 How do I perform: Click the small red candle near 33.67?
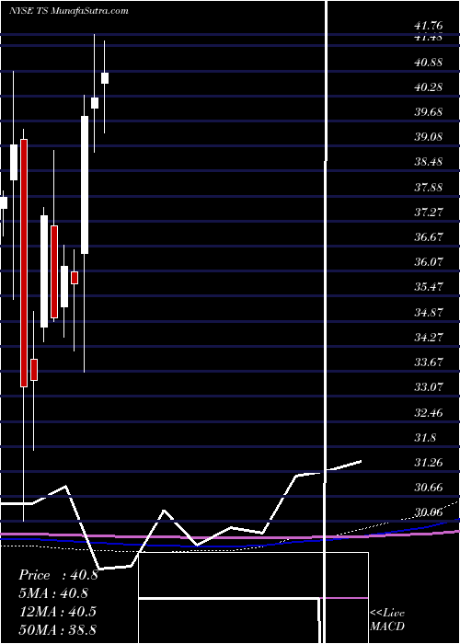click(34, 370)
